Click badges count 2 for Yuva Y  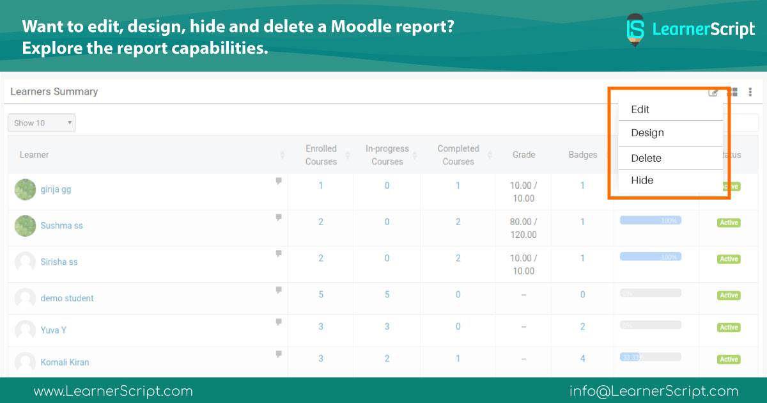582,326
